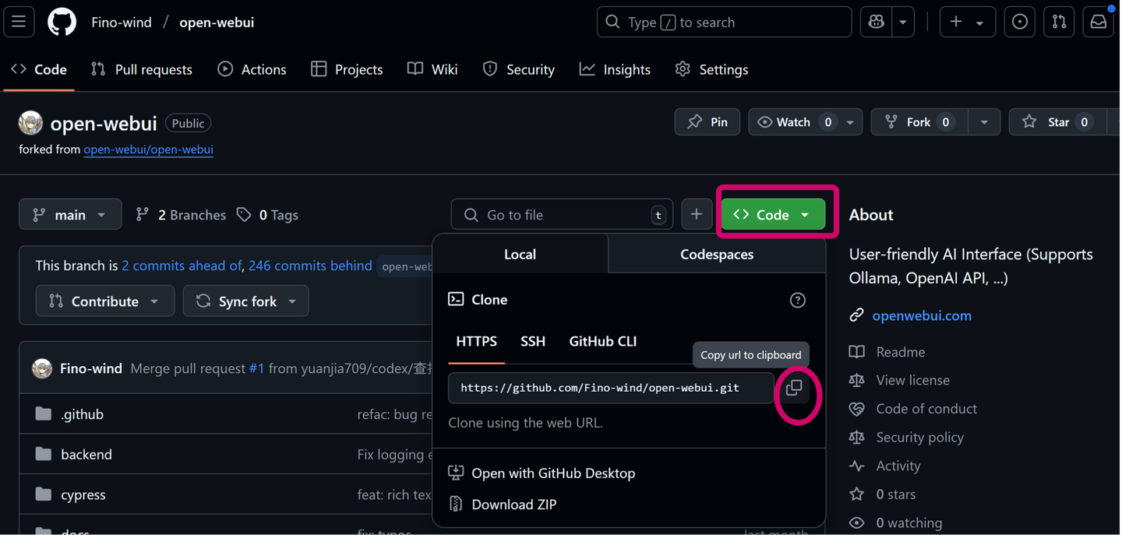The height and width of the screenshot is (535, 1122).
Task: Click the add file plus button
Action: coord(697,214)
